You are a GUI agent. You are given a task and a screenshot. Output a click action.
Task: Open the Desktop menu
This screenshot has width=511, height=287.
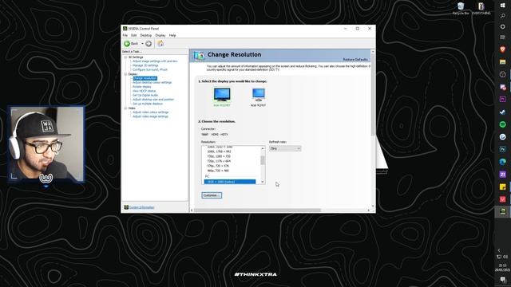pos(145,35)
